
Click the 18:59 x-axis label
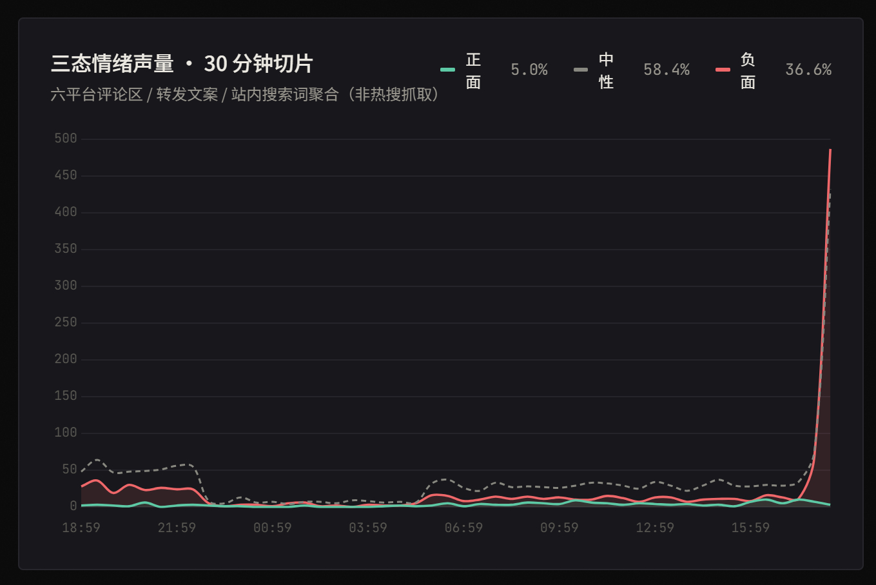click(81, 528)
